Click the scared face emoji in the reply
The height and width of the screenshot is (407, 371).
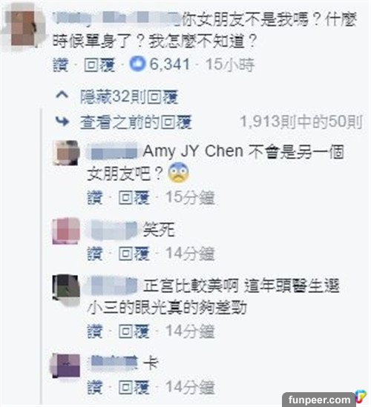click(x=179, y=173)
